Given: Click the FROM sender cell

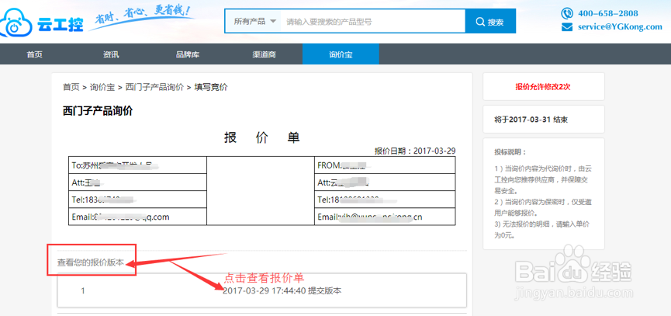Looking at the screenshot, I should pyautogui.click(x=385, y=165).
